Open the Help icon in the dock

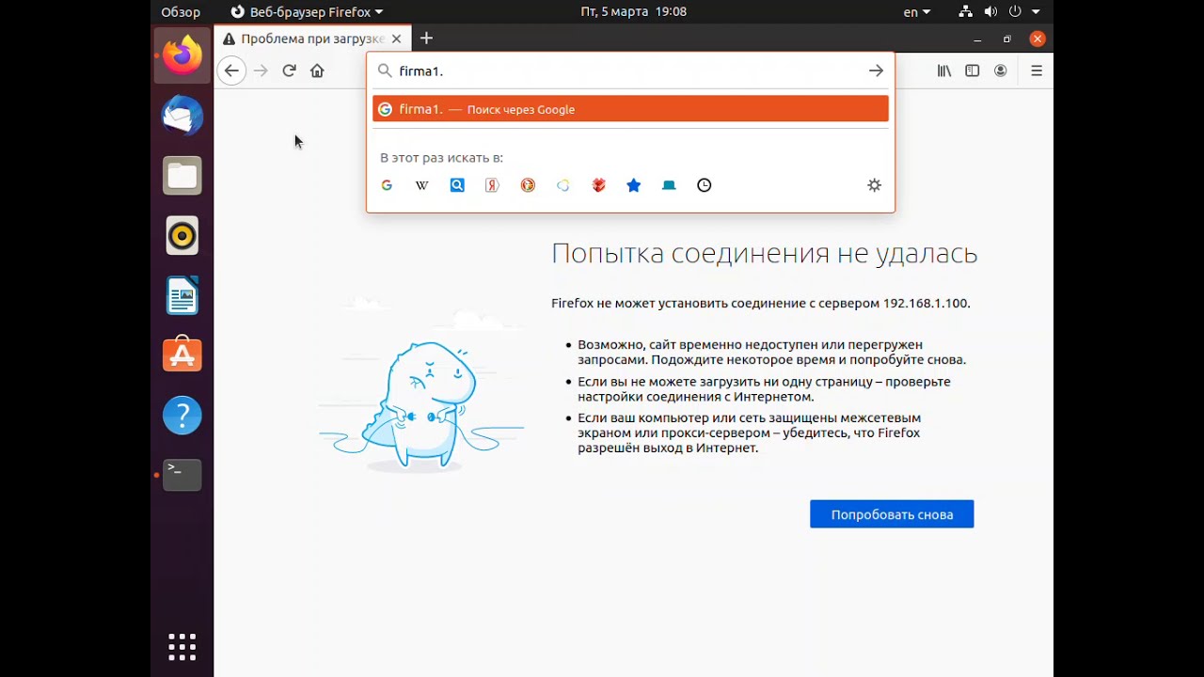pos(182,415)
